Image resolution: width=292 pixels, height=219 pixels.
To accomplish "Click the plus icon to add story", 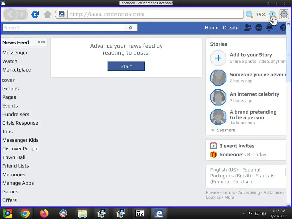I will coord(218,58).
